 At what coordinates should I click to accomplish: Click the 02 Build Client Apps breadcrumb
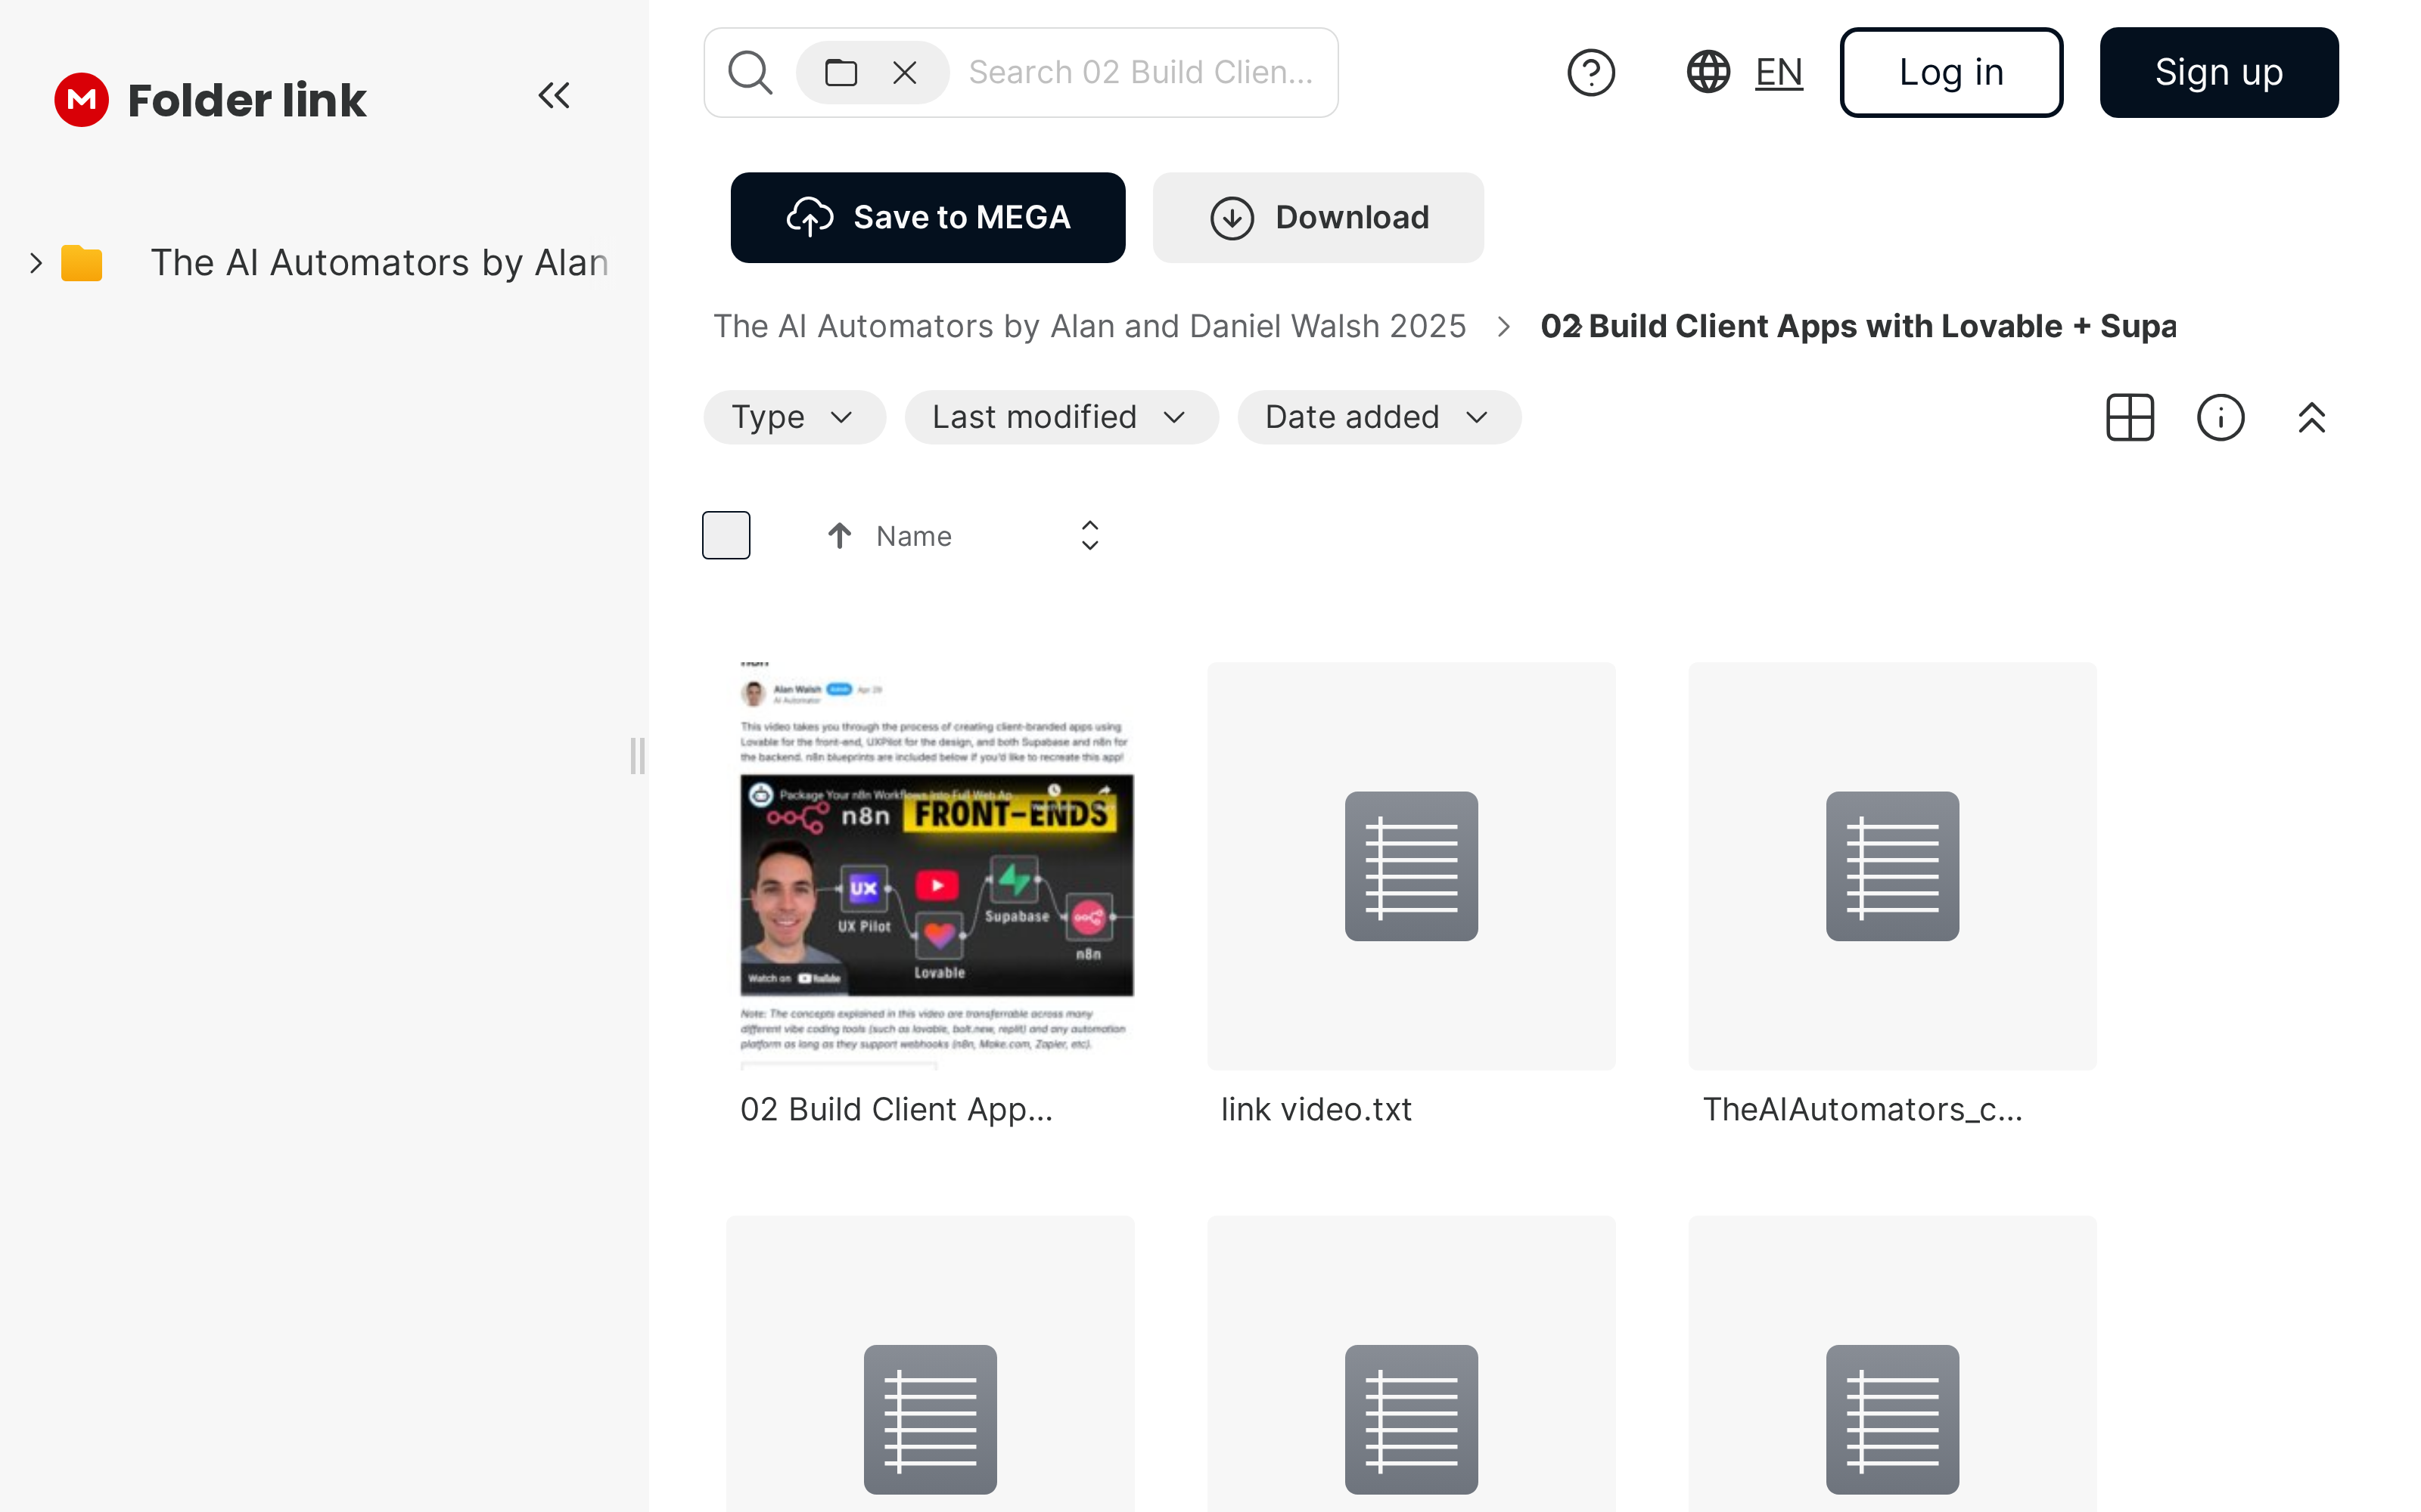tap(1858, 326)
